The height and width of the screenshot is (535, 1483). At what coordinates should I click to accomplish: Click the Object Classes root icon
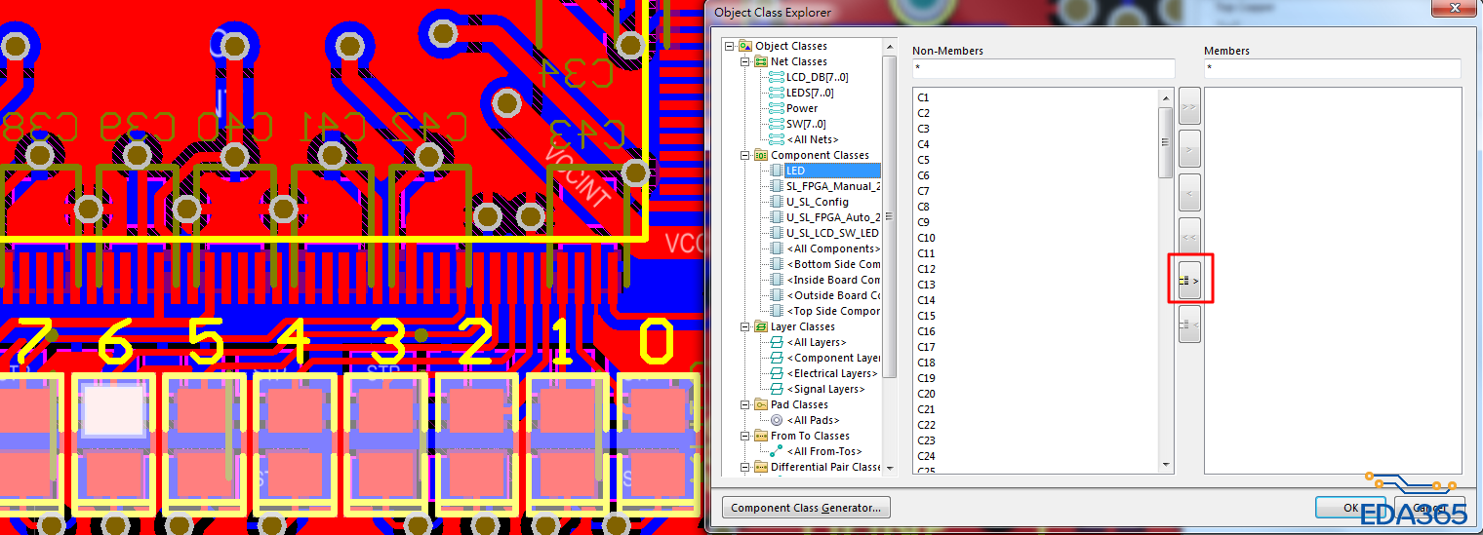click(745, 46)
